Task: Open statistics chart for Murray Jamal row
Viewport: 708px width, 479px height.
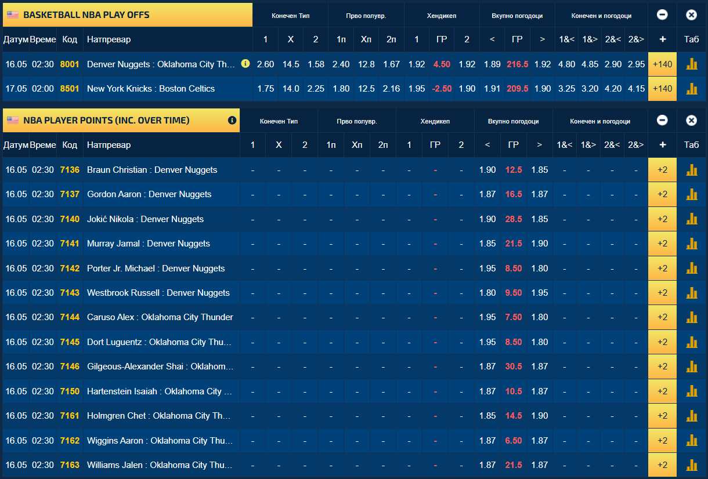Action: (691, 244)
